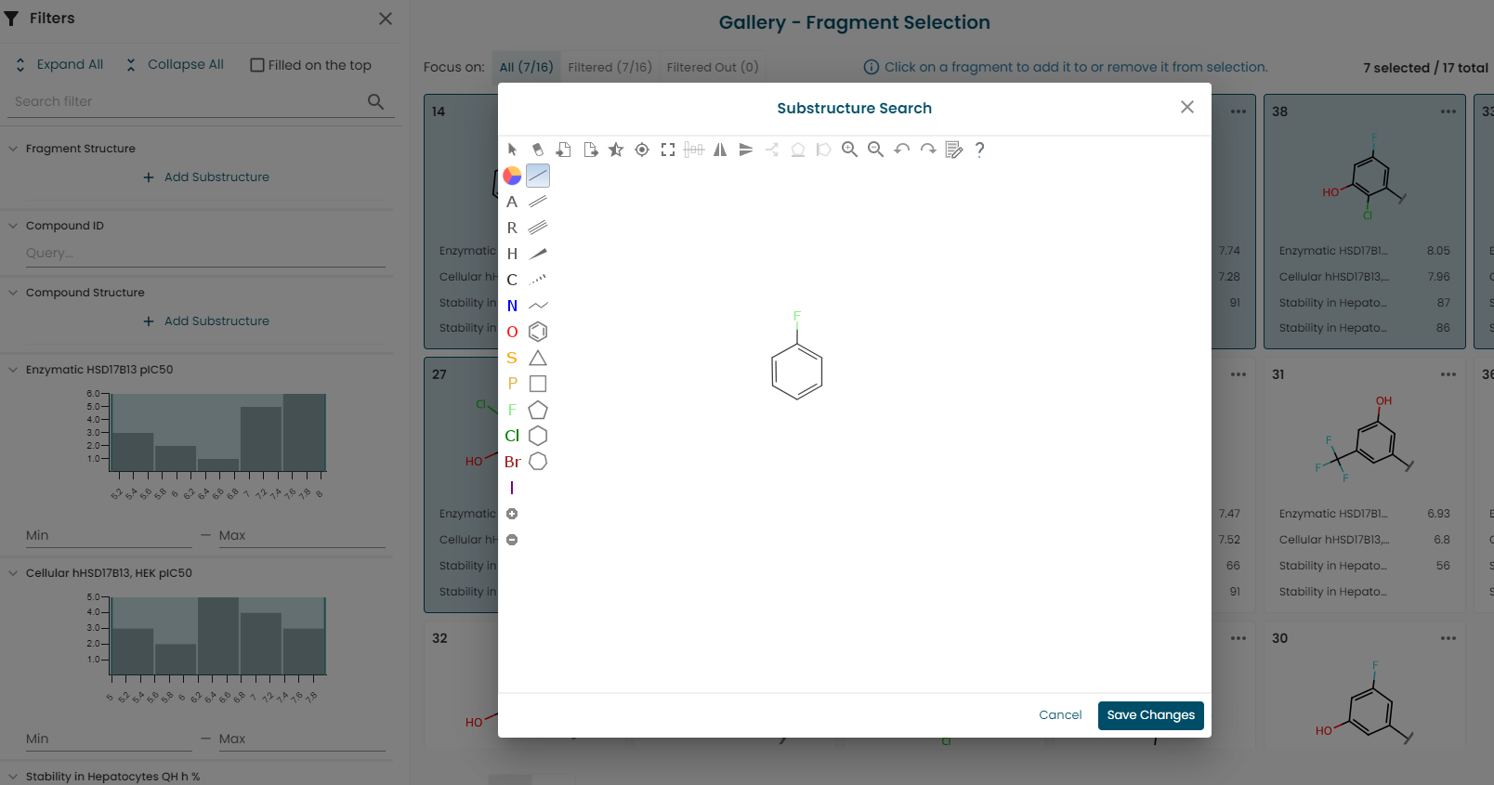The image size is (1494, 785).
Task: Select the Nitrogen atom N
Action: tap(512, 306)
